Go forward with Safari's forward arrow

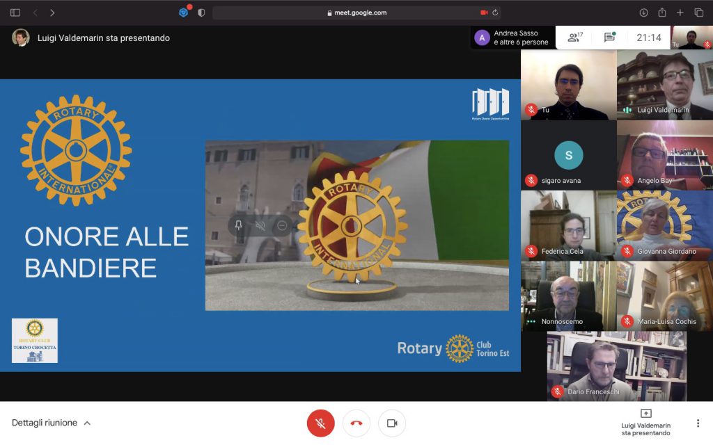(x=52, y=13)
